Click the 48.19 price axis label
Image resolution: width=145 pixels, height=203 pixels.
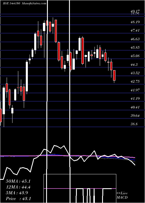[x=135, y=22]
